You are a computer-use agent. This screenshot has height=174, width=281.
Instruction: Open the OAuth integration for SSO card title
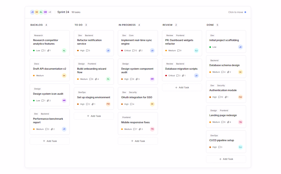137,97
